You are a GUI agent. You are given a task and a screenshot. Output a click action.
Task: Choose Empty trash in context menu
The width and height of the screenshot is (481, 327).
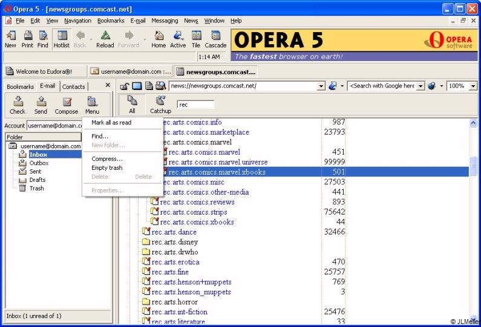[x=122, y=167]
